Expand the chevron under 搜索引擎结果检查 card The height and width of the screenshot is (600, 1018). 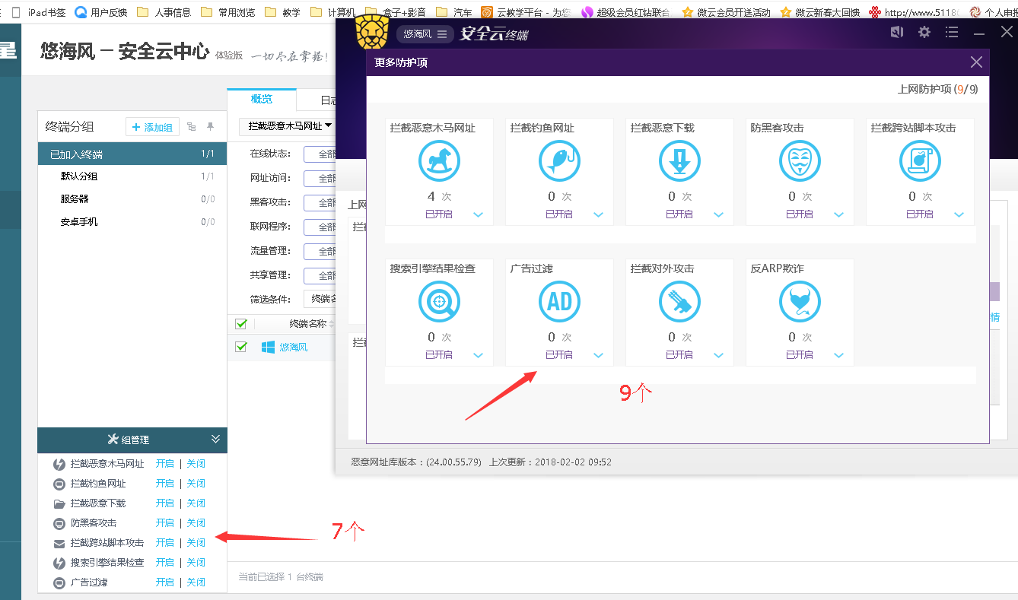[x=478, y=355]
